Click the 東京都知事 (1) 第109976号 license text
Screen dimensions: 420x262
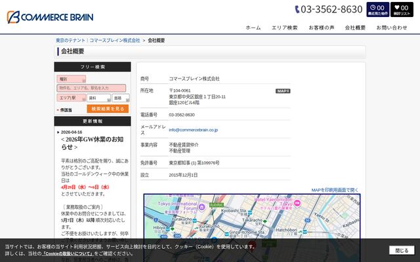194,163
